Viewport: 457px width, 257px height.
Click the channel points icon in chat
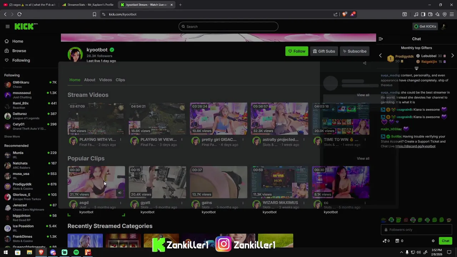pyautogui.click(x=384, y=241)
